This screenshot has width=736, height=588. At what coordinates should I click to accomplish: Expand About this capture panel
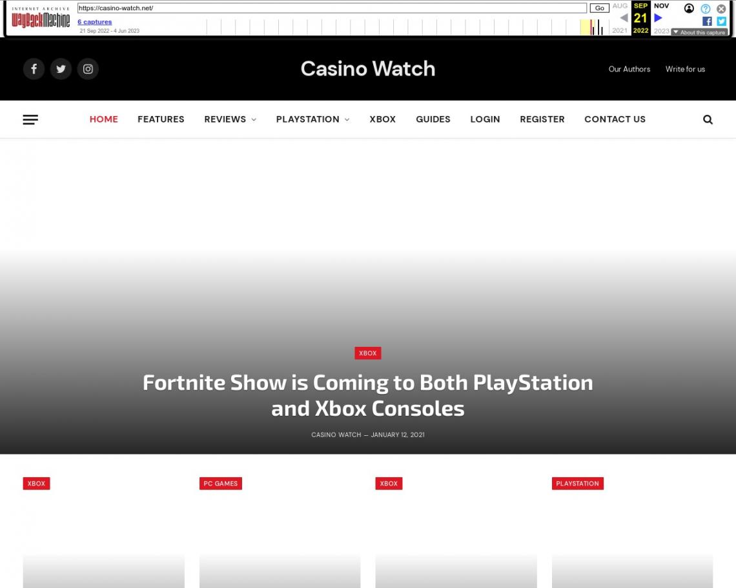point(699,32)
